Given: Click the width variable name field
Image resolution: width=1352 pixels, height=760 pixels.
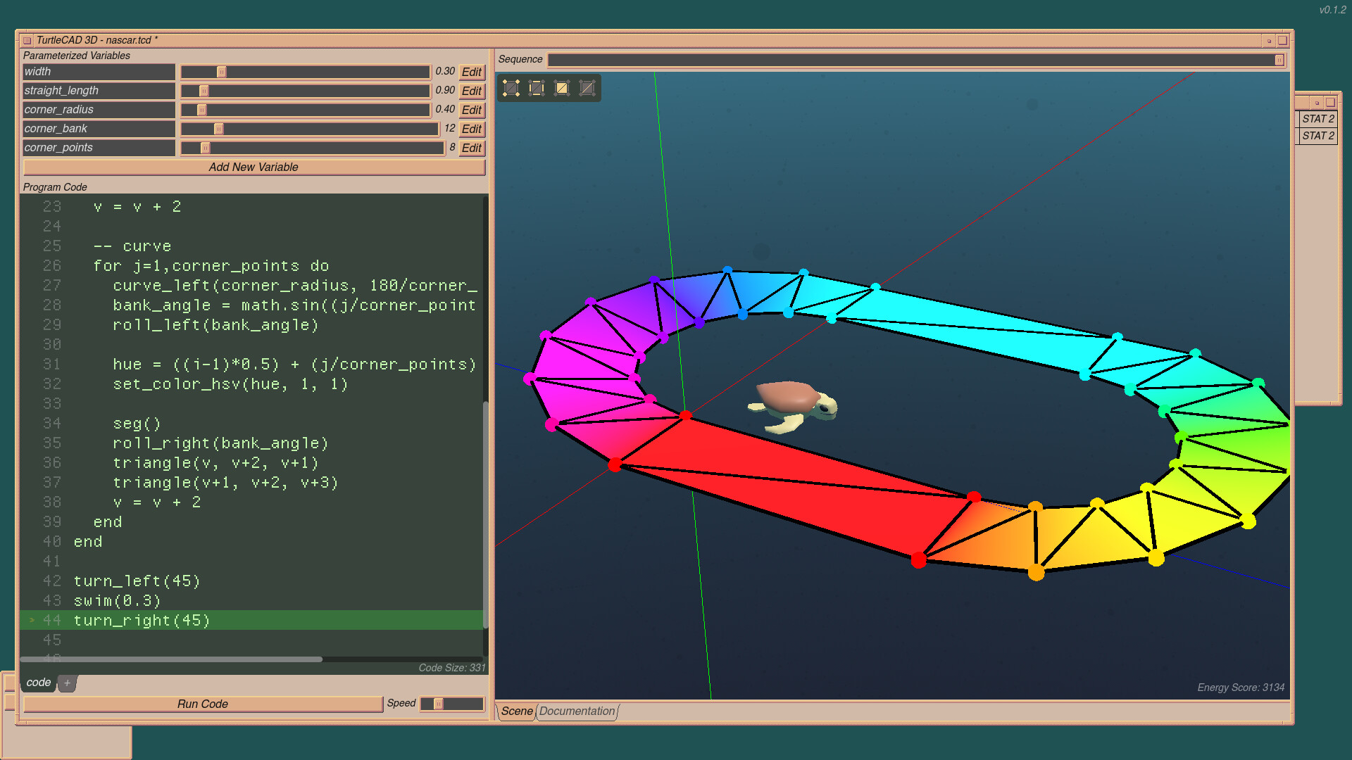Looking at the screenshot, I should click(x=99, y=72).
